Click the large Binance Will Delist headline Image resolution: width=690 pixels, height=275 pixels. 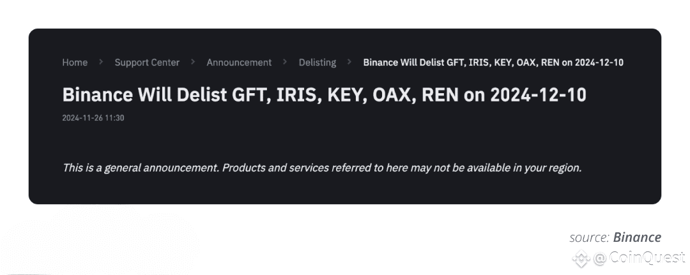[325, 95]
